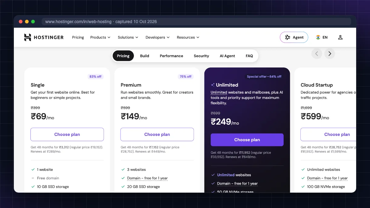Viewport: 370px width, 208px height.
Task: Click the struck-through ₹399 price
Action: pyautogui.click(x=35, y=108)
